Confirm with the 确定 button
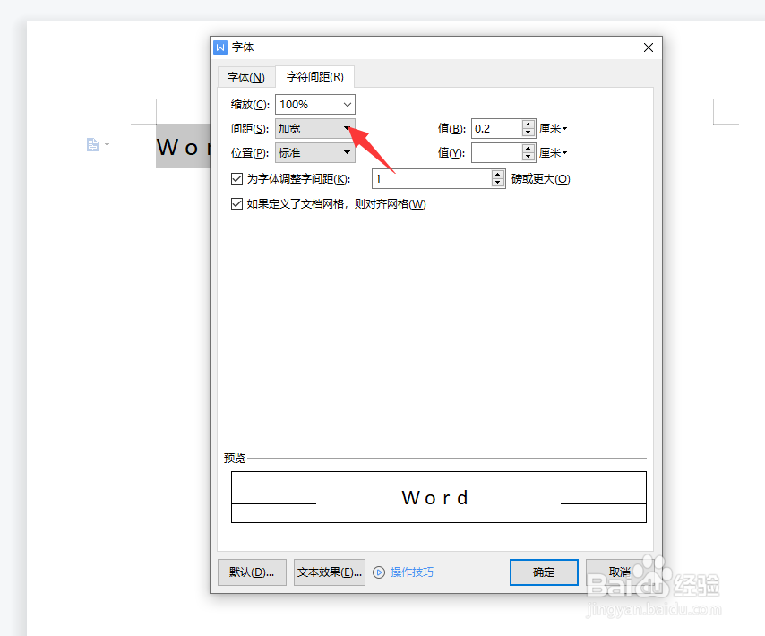The width and height of the screenshot is (765, 636). point(544,572)
